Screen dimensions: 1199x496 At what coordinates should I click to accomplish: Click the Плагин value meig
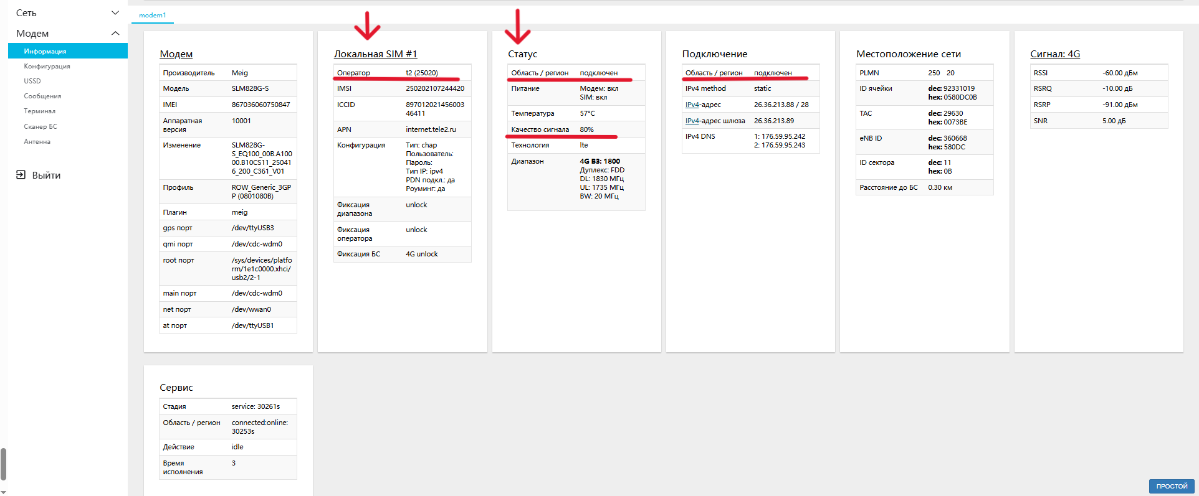[x=239, y=212]
